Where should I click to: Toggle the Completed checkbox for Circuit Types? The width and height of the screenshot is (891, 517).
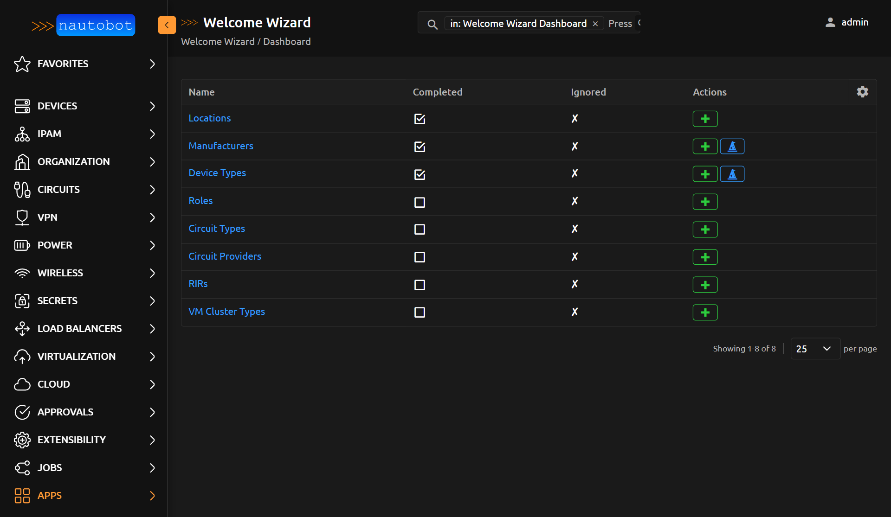click(420, 230)
